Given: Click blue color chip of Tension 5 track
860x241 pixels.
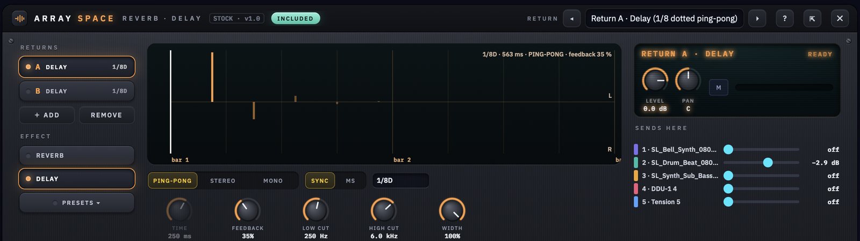Looking at the screenshot, I should [x=636, y=202].
